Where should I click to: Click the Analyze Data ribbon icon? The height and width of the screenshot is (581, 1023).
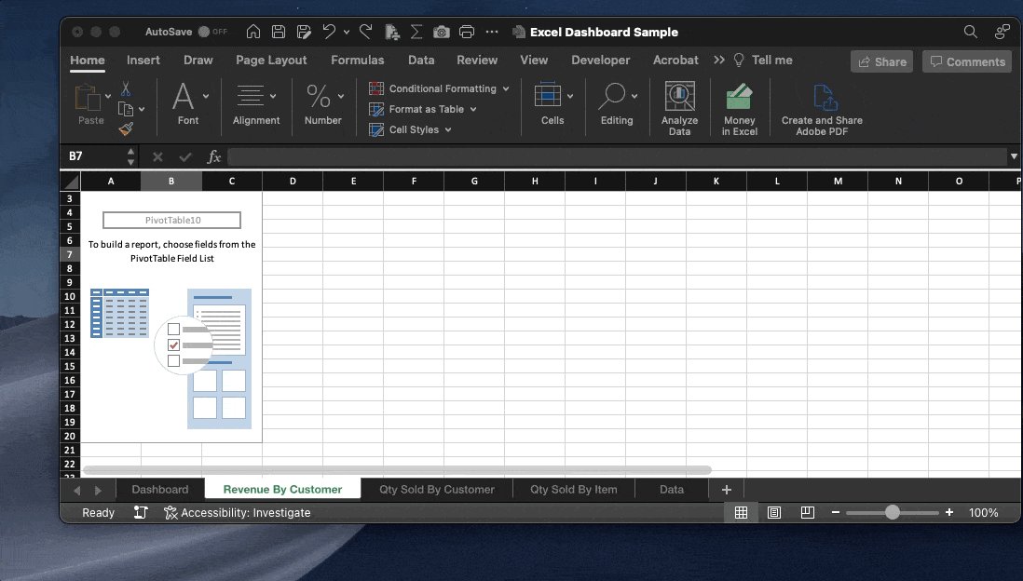click(x=679, y=107)
